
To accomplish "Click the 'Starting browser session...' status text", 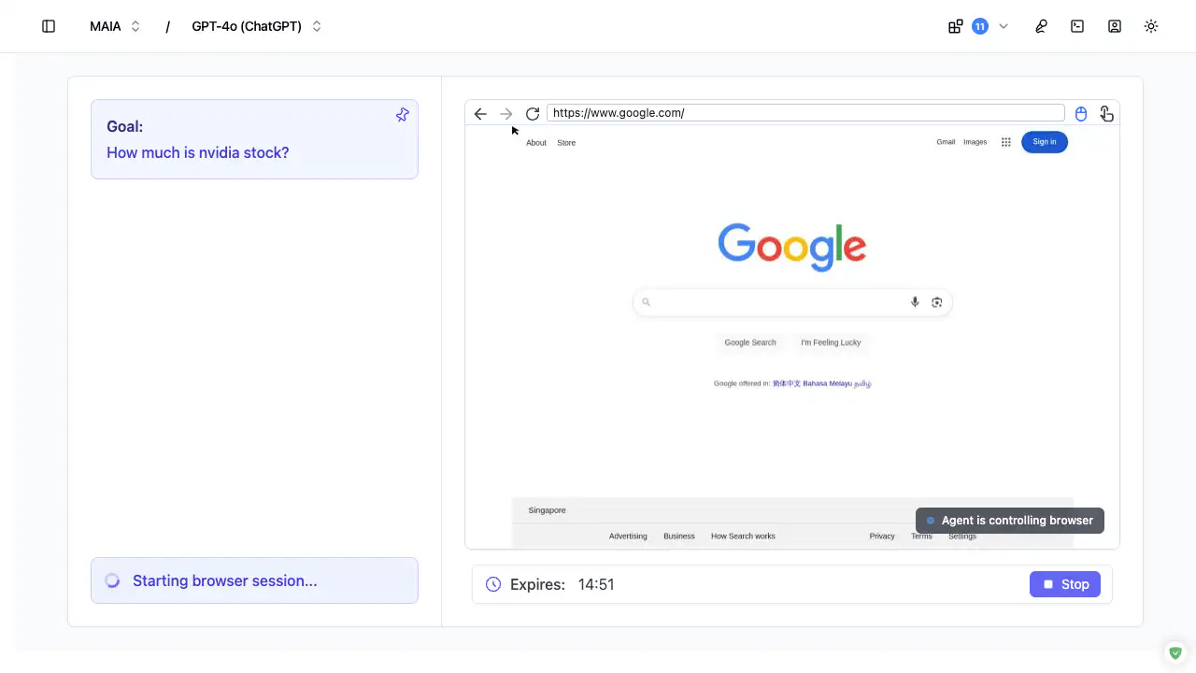I will [x=225, y=580].
